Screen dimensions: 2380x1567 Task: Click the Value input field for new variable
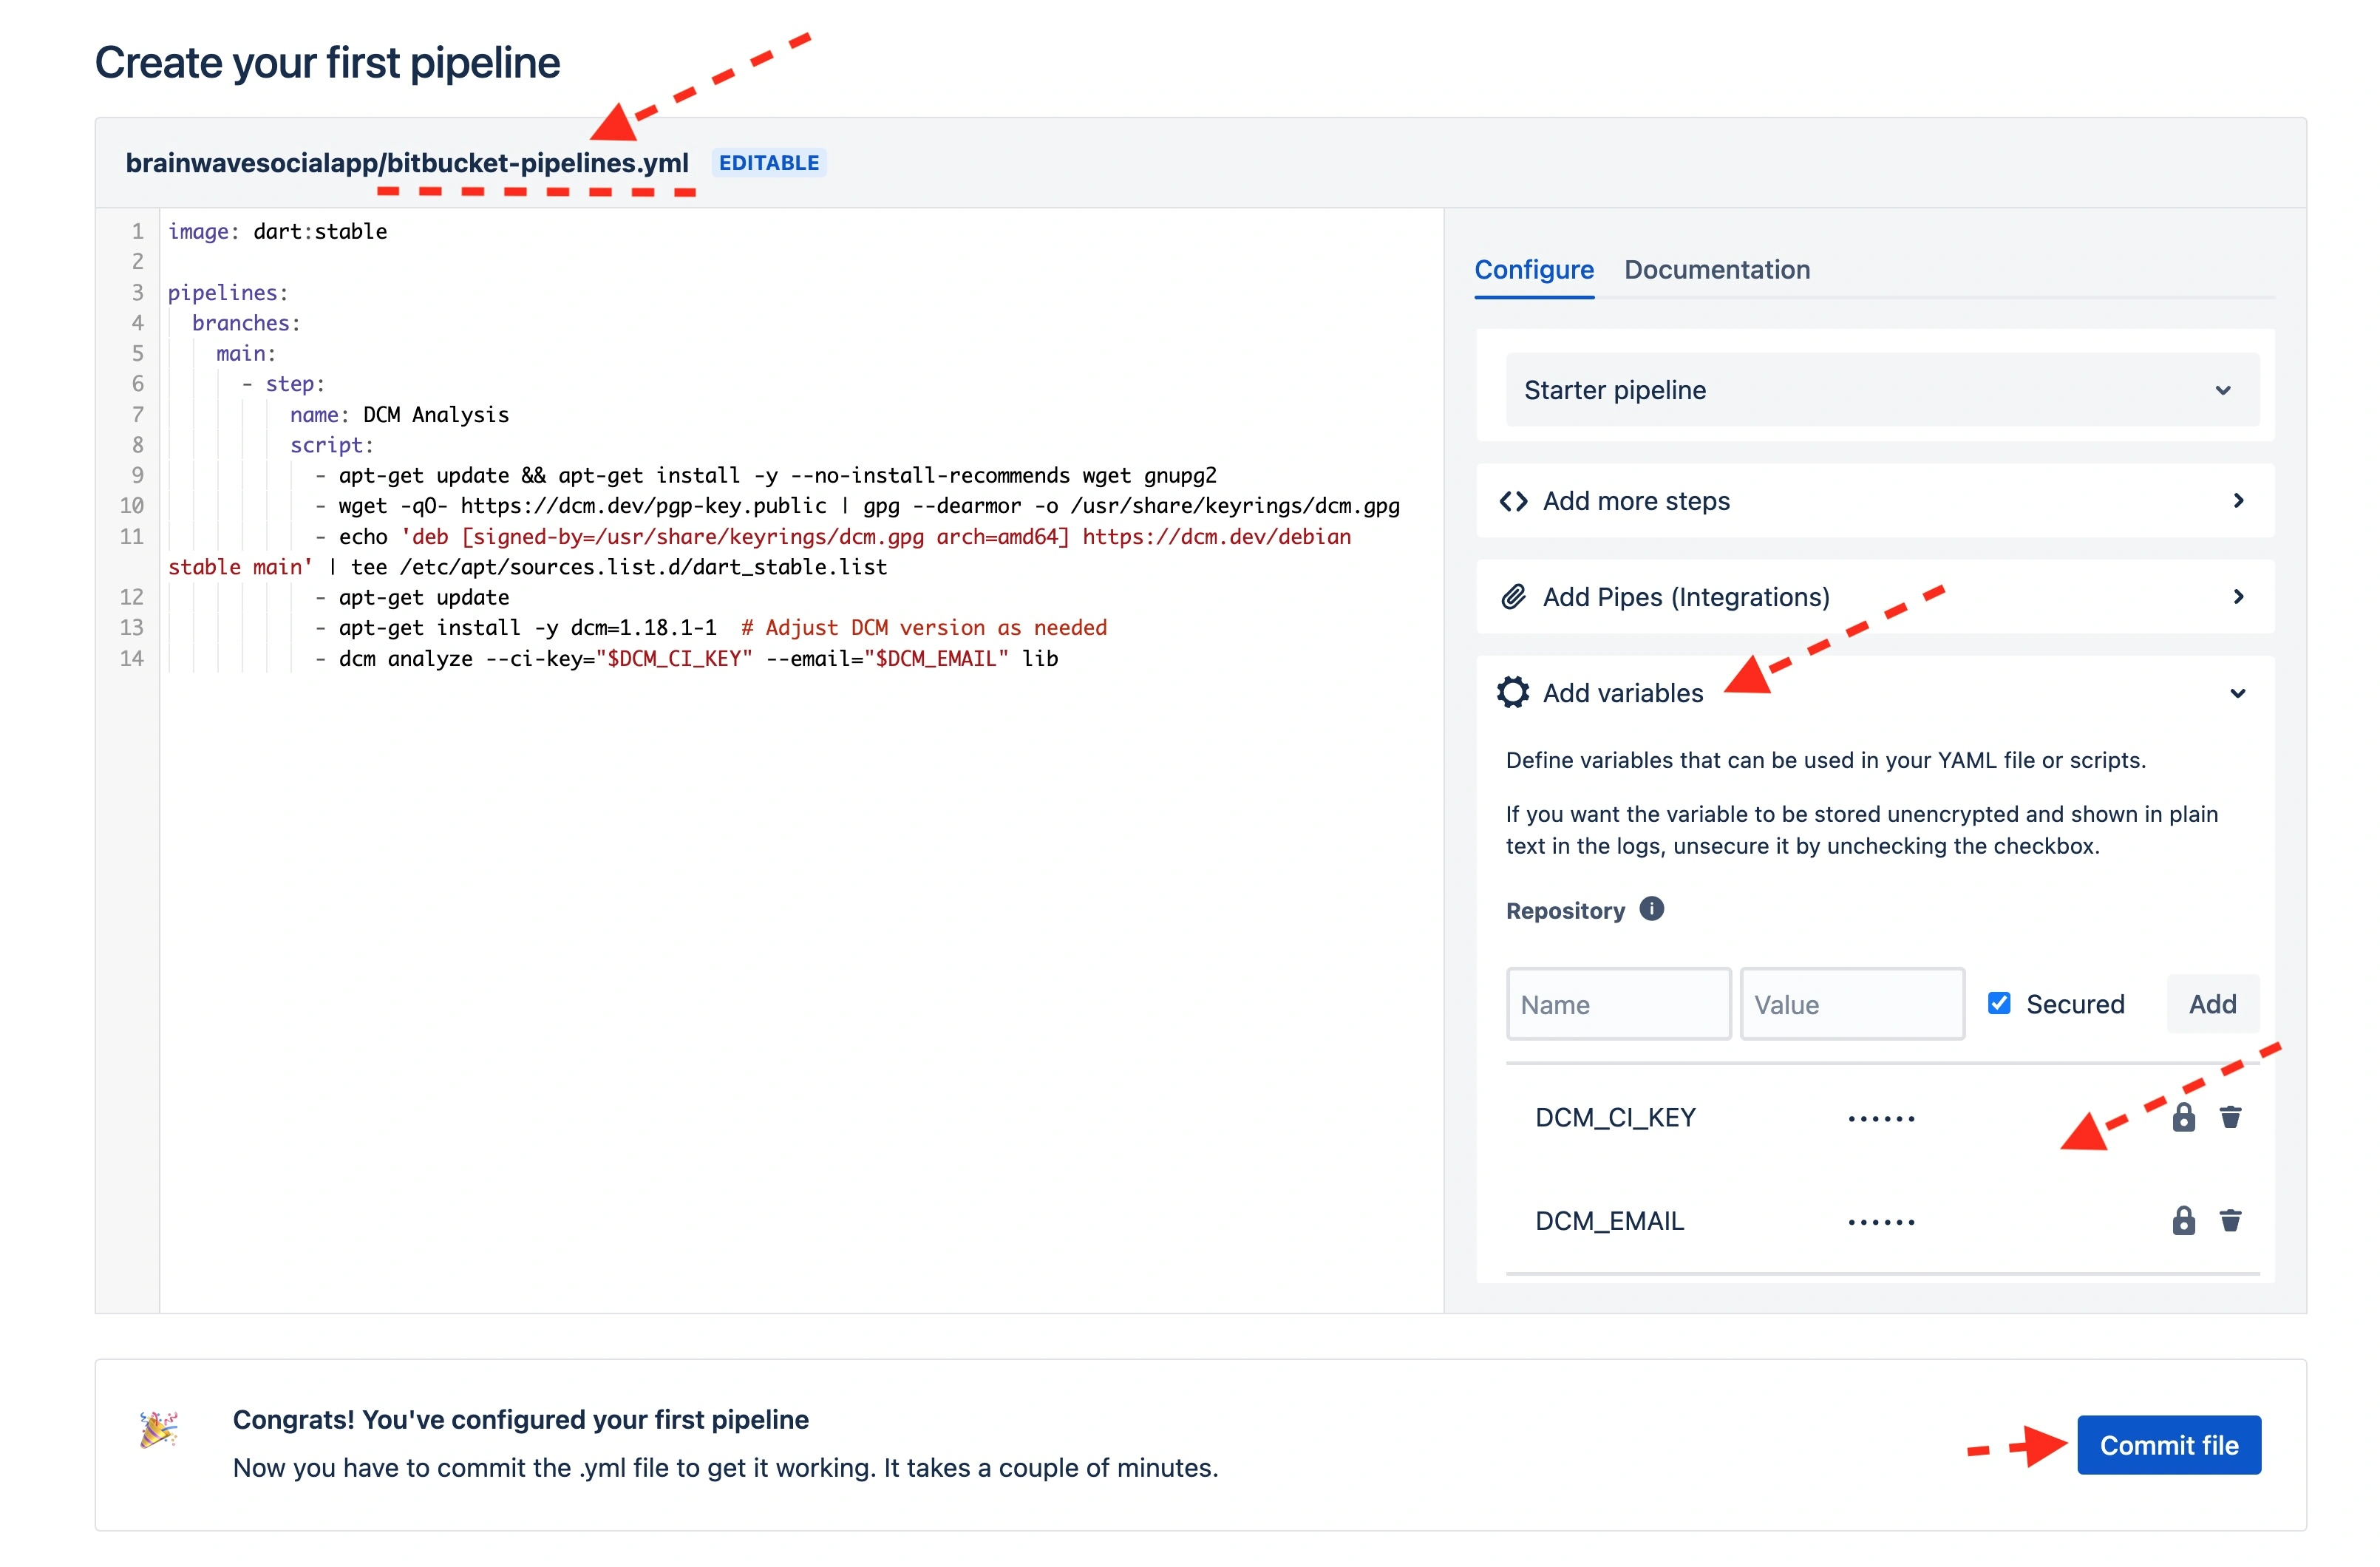point(1850,1004)
